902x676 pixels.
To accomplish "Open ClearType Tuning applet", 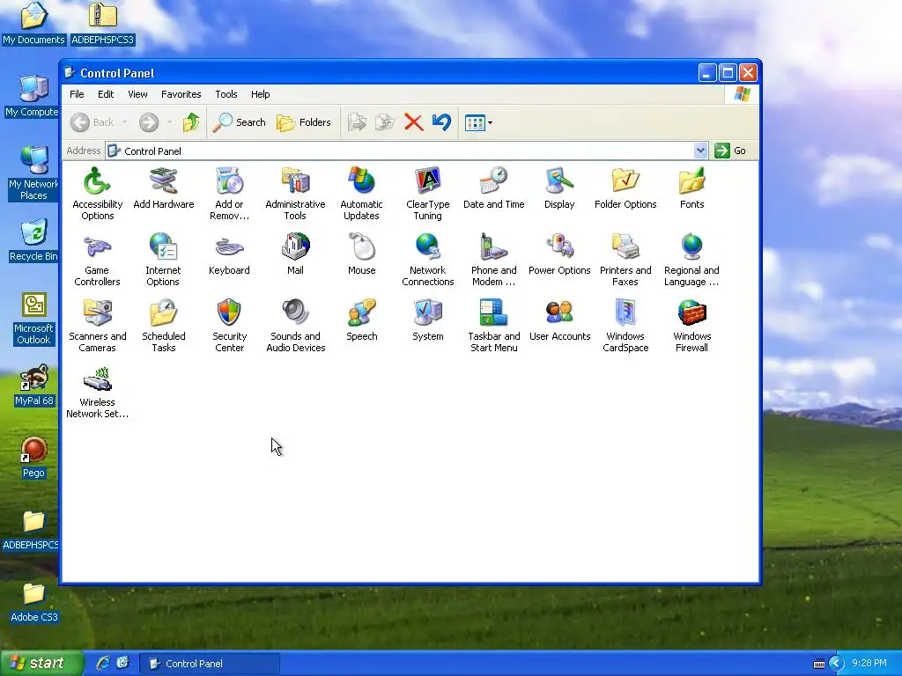I will 427,194.
